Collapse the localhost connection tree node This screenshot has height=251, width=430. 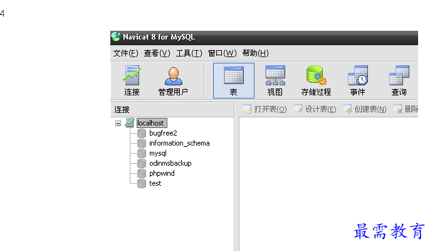click(x=118, y=123)
